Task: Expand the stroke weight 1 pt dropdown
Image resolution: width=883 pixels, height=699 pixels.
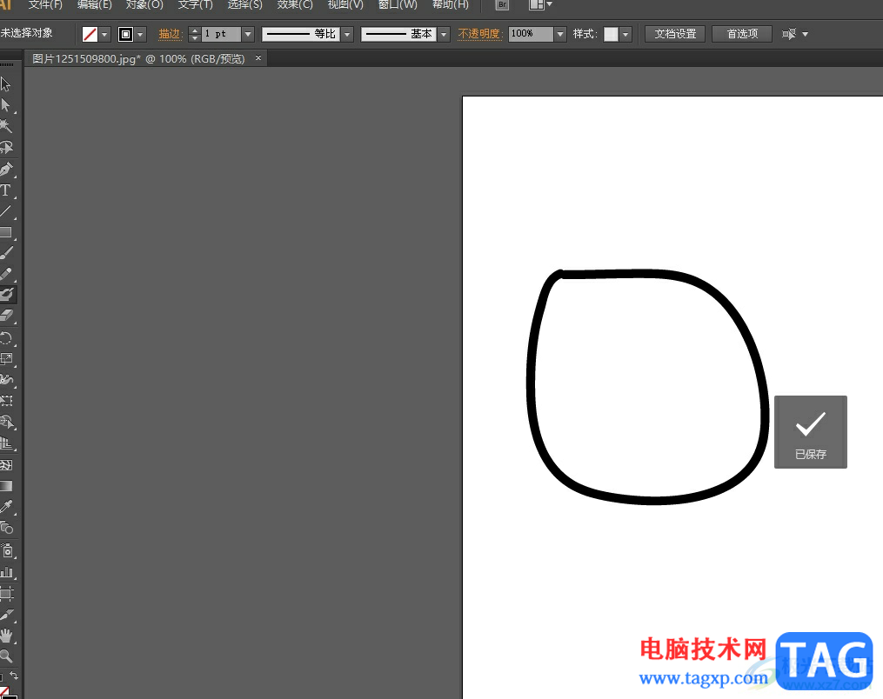Action: point(248,35)
